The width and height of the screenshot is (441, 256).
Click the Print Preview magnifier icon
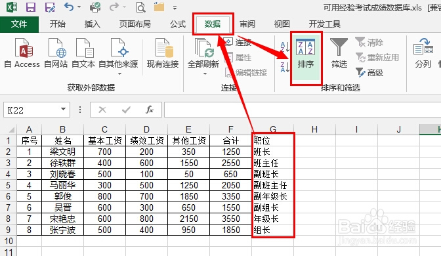pos(140,7)
